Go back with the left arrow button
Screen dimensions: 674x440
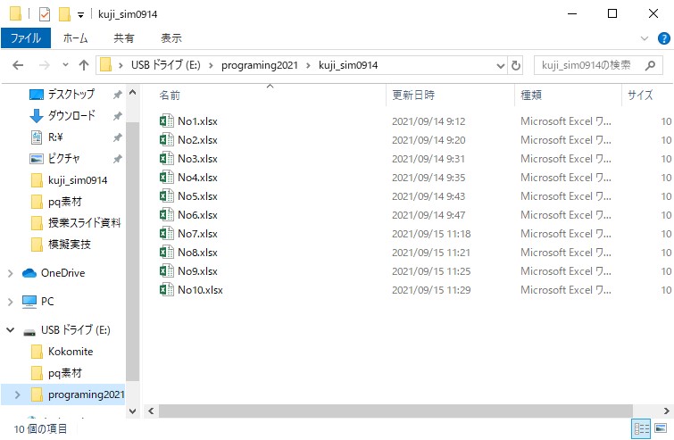point(18,65)
